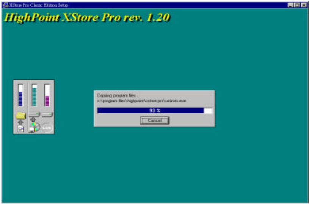Screen dimensions: 309x204
Task: Click the faded floppy disk icon
Action: coord(47,127)
